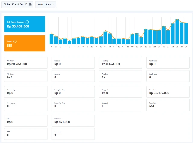Click info icon next to Count
Screen dimensions: 193x143
(x=15, y=41)
